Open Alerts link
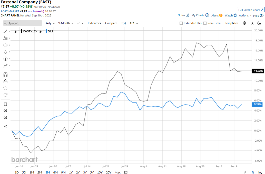The width and height of the screenshot is (265, 174). (217, 15)
